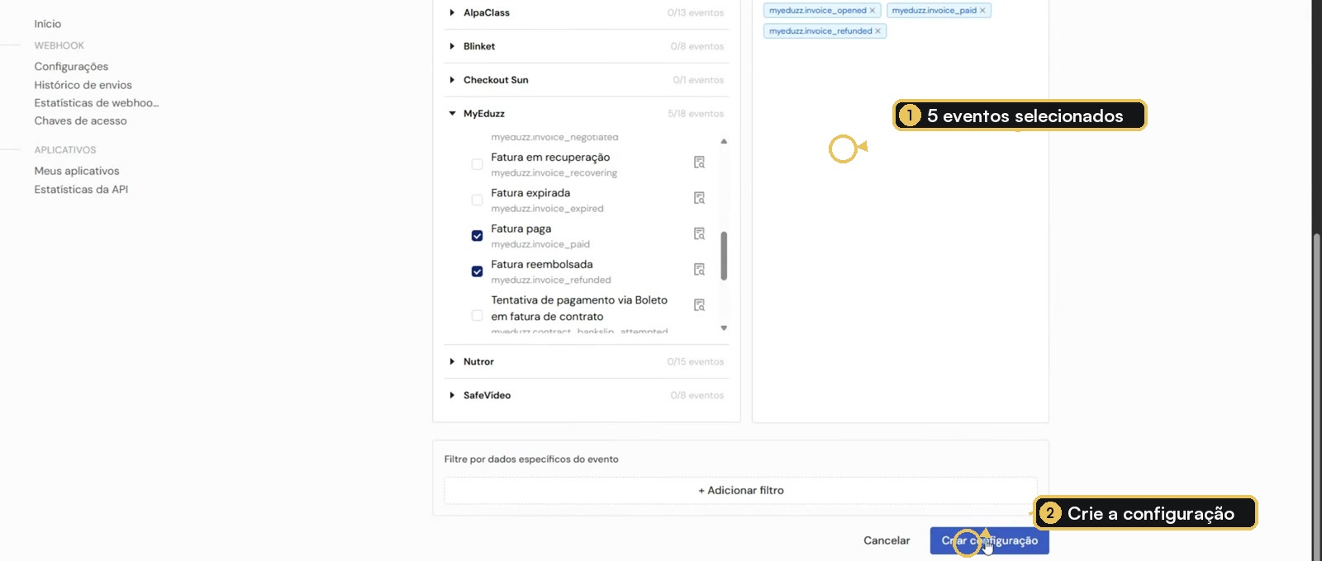The image size is (1322, 561).
Task: Go to Início in the sidebar
Action: 48,24
